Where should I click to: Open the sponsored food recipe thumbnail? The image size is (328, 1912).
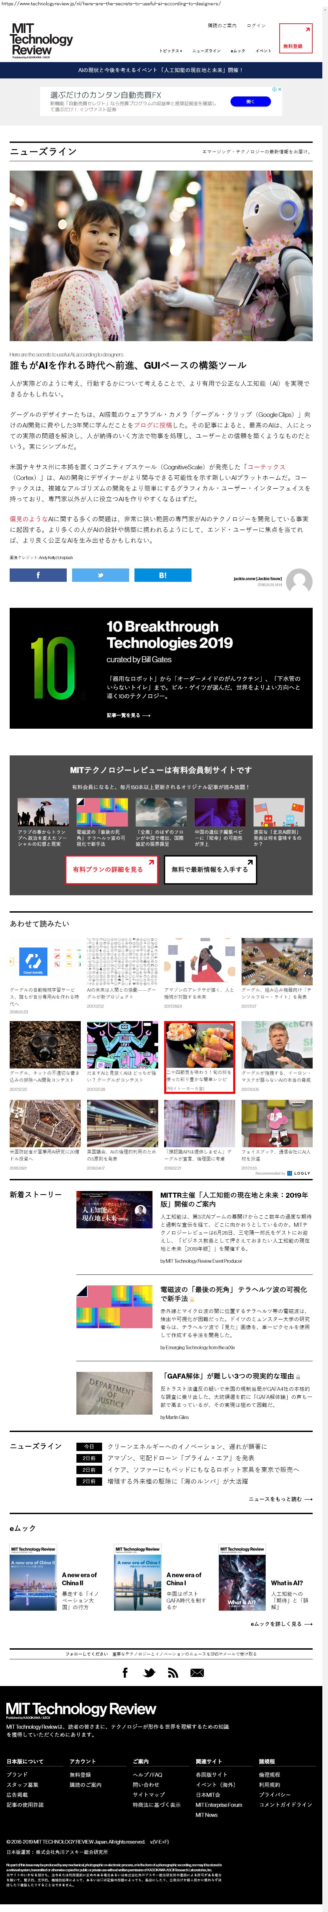(200, 1045)
